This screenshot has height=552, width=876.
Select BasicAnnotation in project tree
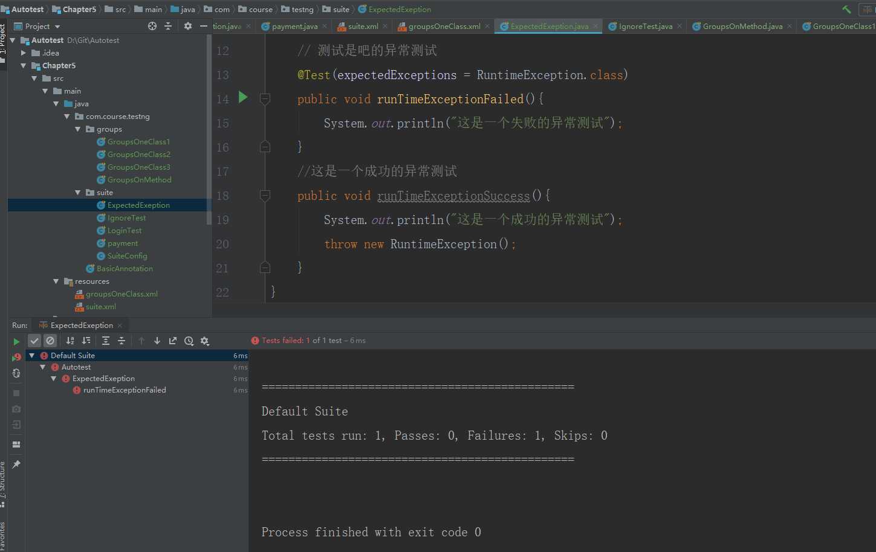125,268
